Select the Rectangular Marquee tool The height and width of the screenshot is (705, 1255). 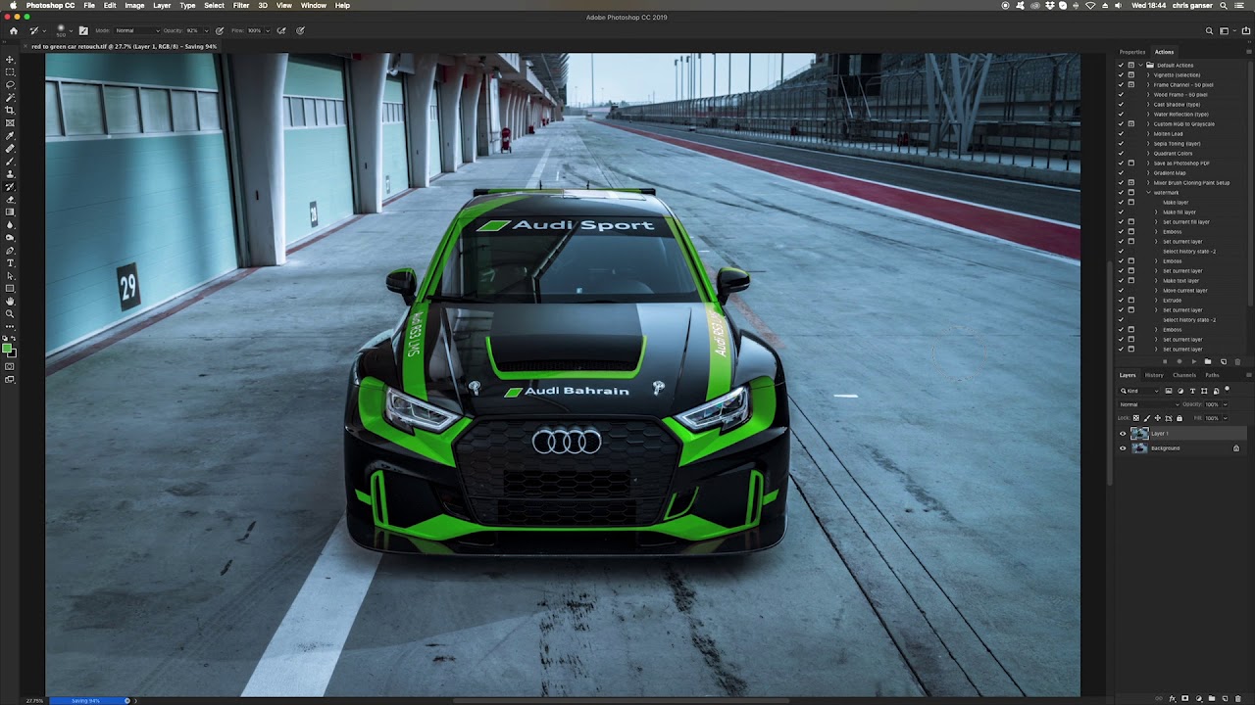(x=10, y=71)
